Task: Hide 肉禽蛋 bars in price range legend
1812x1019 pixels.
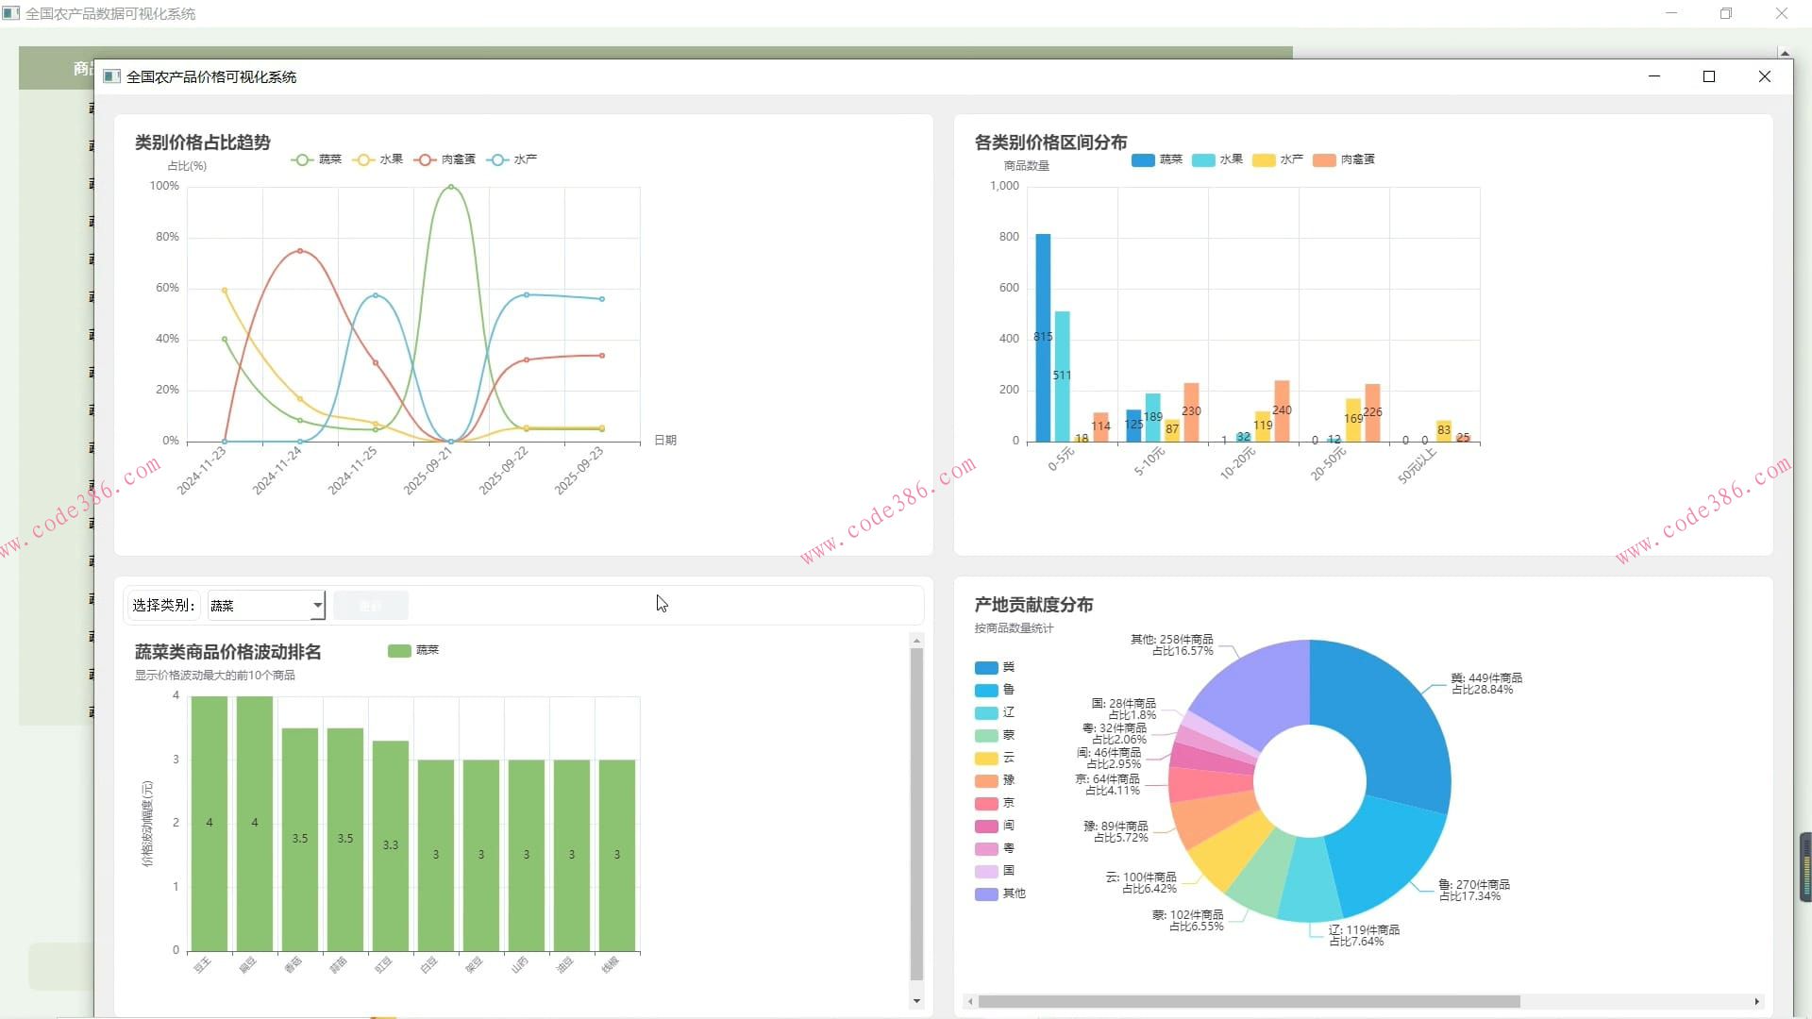Action: pyautogui.click(x=1356, y=159)
